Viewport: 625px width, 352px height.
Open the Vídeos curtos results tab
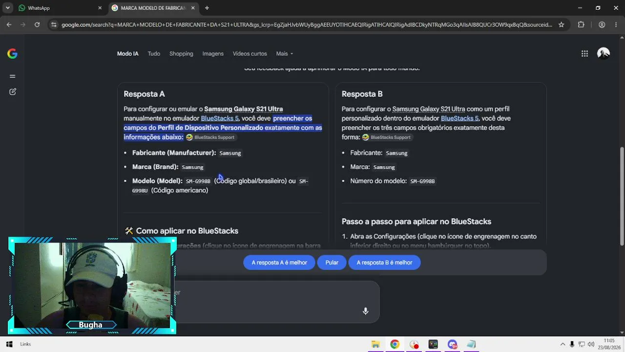pos(250,54)
